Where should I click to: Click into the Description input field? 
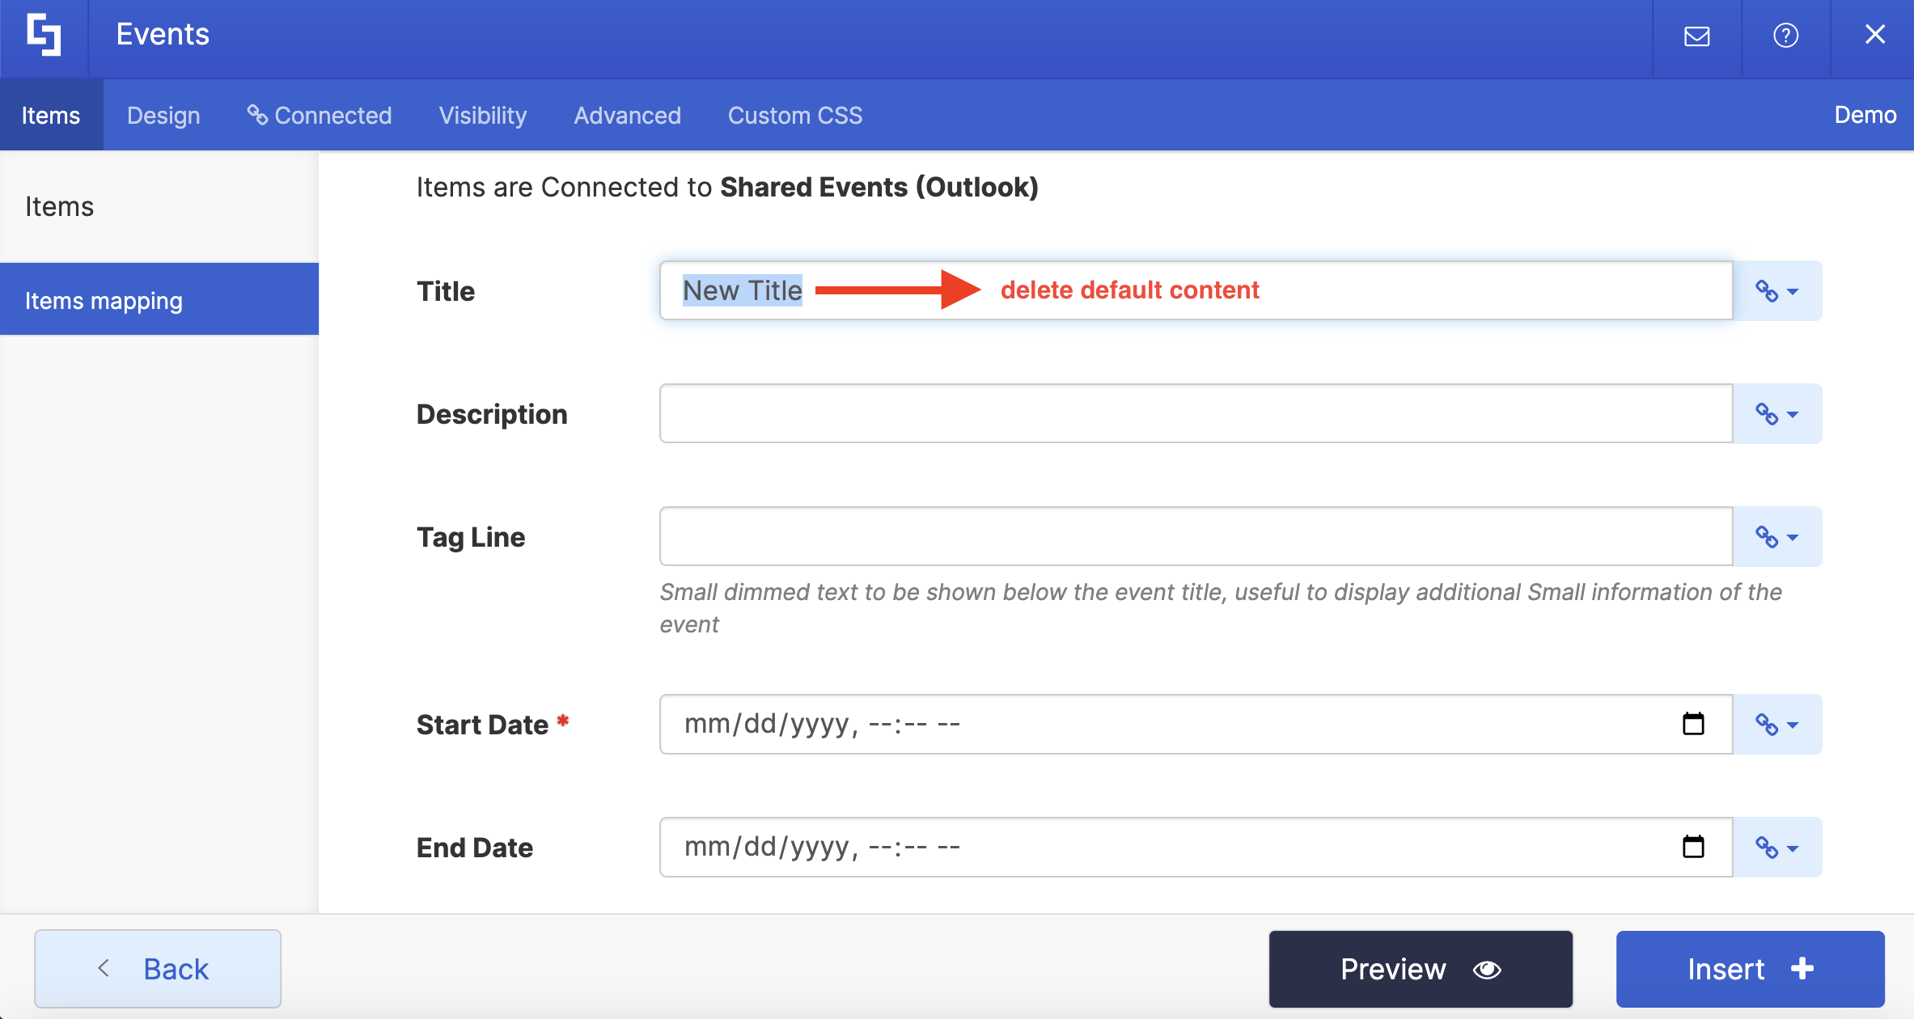pyautogui.click(x=1195, y=414)
